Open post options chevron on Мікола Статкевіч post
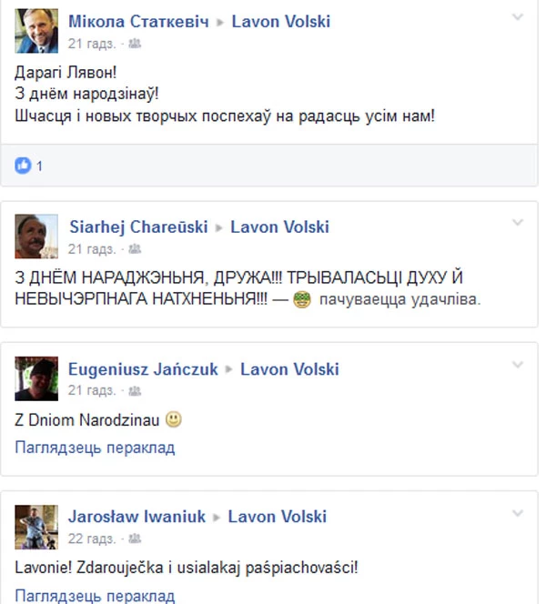The height and width of the screenshot is (604, 546). [x=517, y=16]
